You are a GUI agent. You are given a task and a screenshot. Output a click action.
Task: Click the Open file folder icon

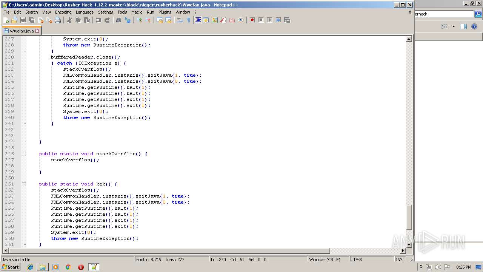pos(14,20)
